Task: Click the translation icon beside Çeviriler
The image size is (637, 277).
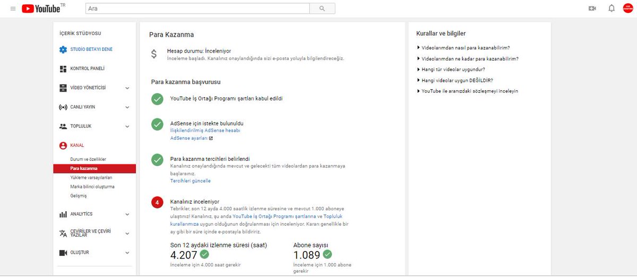Action: (x=63, y=233)
